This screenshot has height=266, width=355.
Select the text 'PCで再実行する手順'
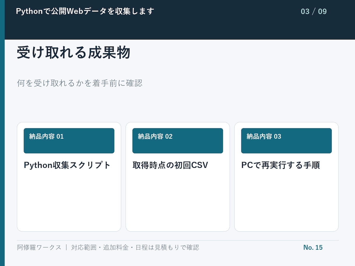281,165
